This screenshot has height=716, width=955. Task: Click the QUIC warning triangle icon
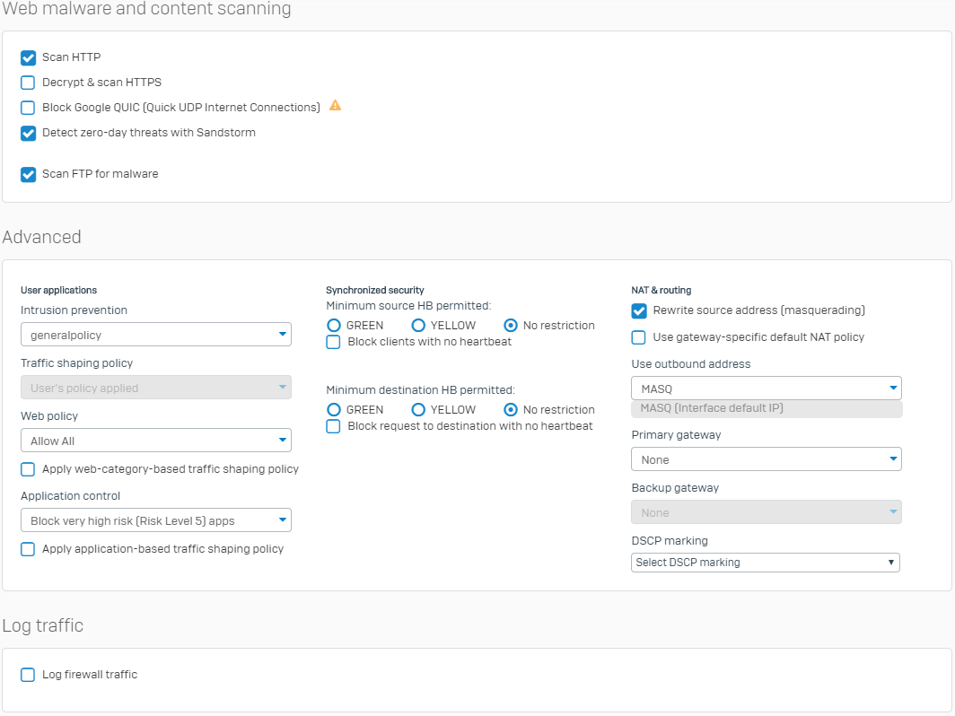[x=335, y=106]
